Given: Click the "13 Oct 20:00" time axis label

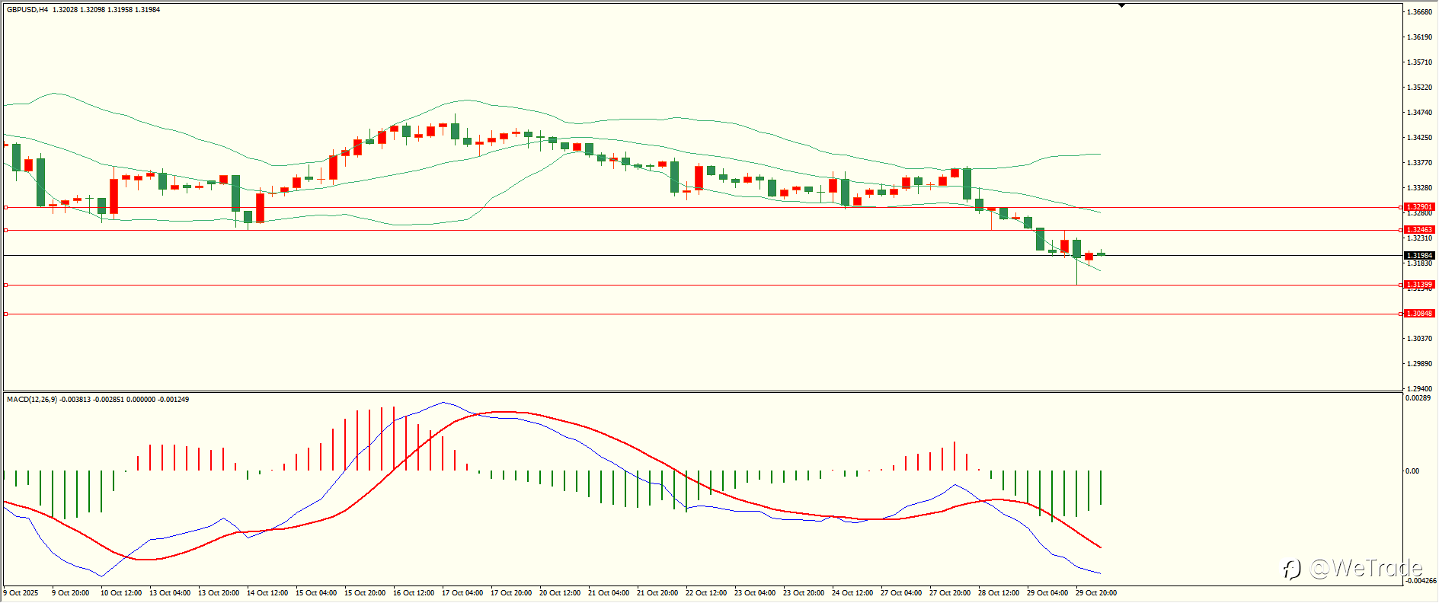Looking at the screenshot, I should (x=219, y=593).
